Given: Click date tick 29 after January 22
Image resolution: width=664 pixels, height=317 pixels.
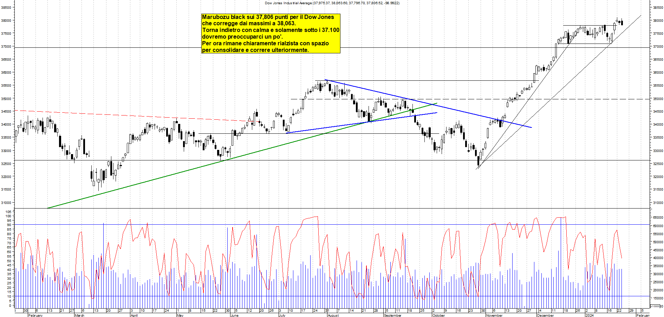Looking at the screenshot, I should point(631,311).
